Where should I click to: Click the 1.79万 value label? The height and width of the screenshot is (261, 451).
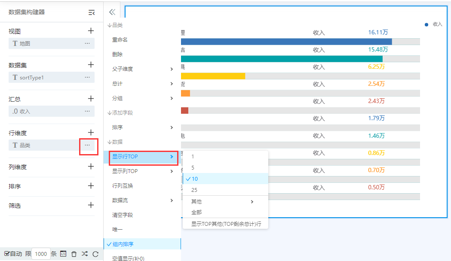[x=376, y=118]
